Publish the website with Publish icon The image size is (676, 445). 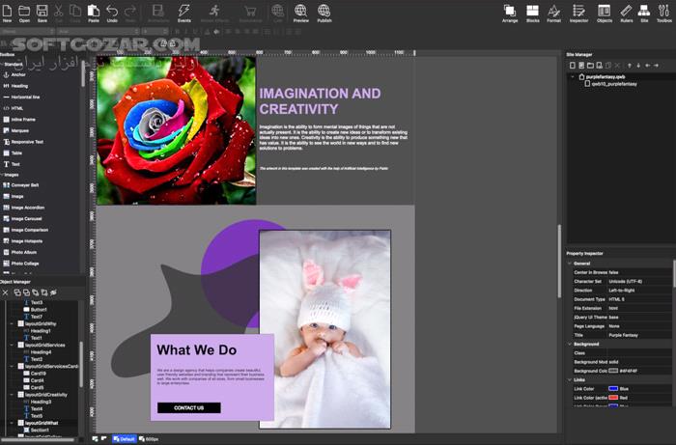324,13
